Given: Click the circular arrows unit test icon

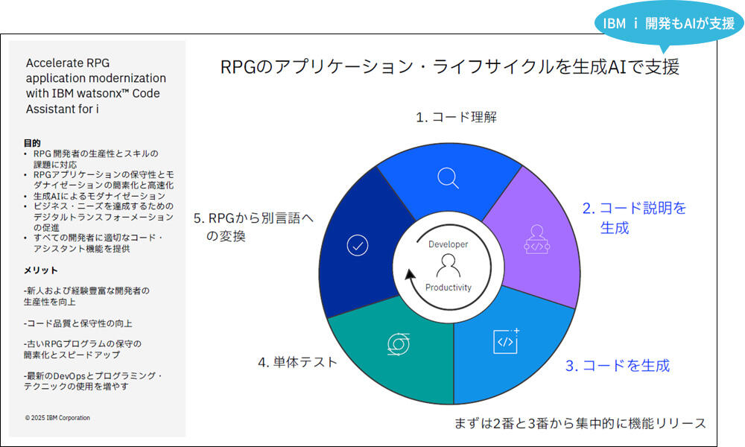Looking at the screenshot, I should [398, 344].
